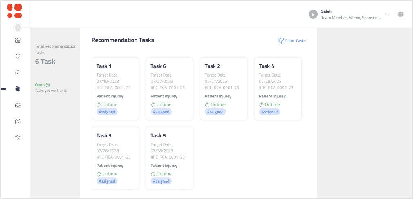This screenshot has width=413, height=199.
Task: Open the Task 1 card title
Action: pyautogui.click(x=104, y=66)
